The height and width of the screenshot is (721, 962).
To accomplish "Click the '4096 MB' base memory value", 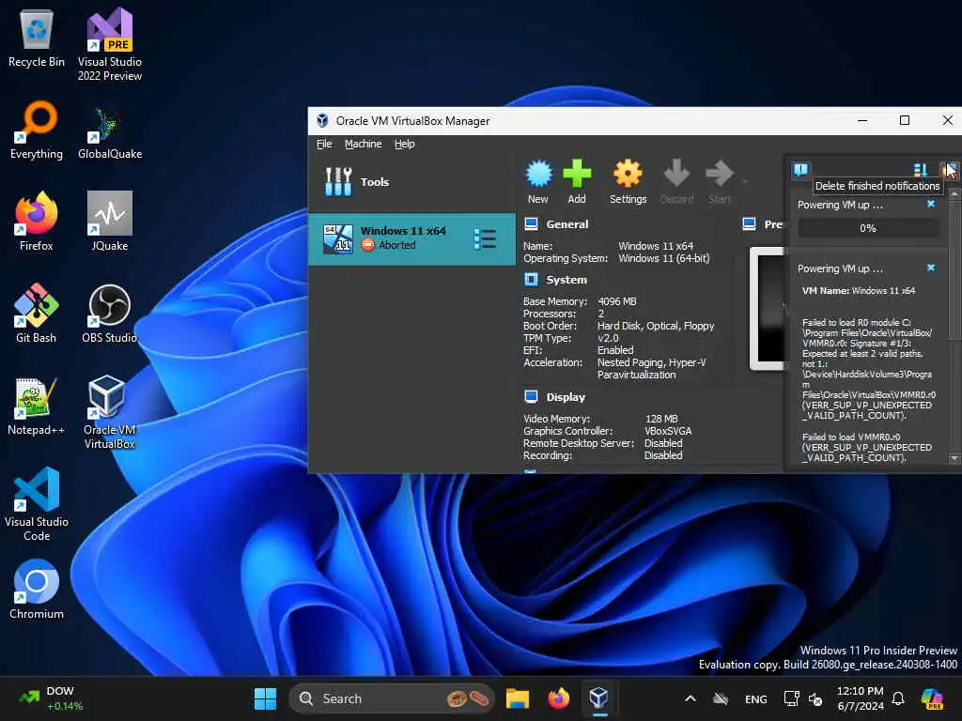I will (616, 301).
